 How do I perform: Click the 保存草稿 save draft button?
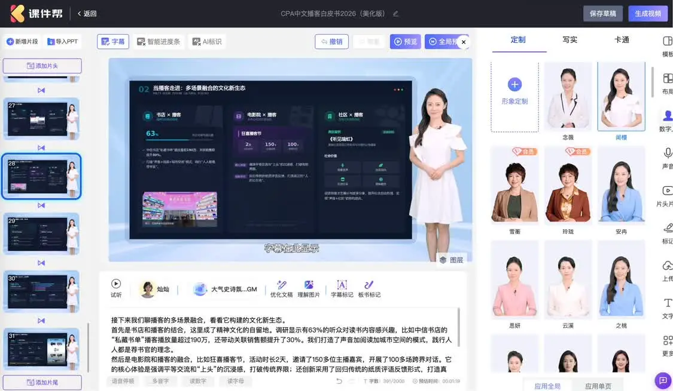click(x=602, y=14)
